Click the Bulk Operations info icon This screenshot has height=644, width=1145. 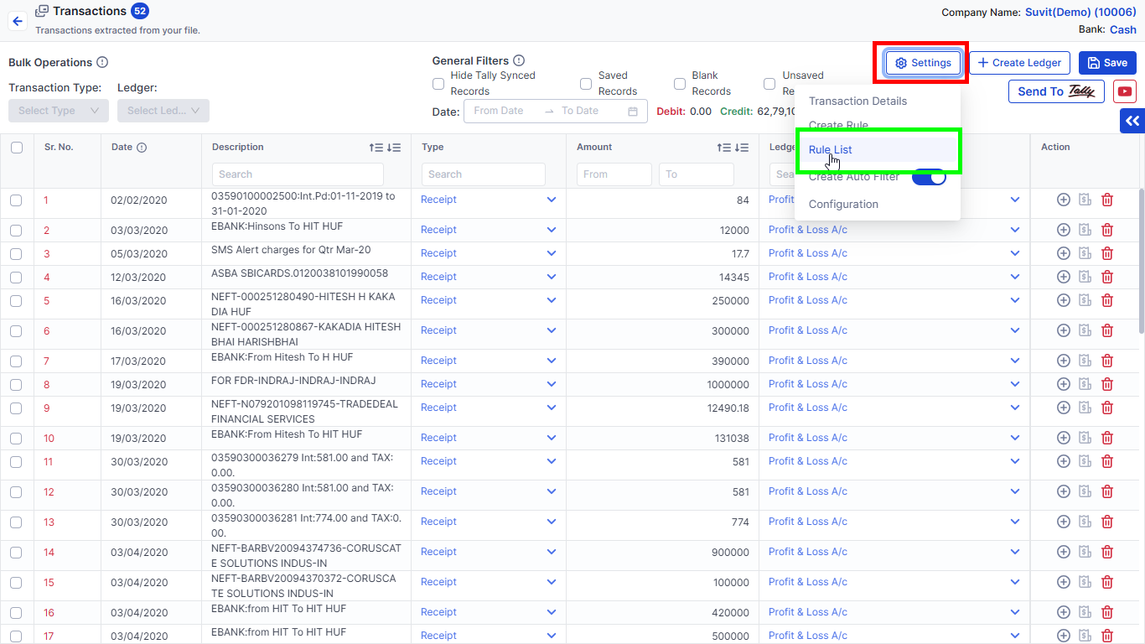tap(102, 62)
